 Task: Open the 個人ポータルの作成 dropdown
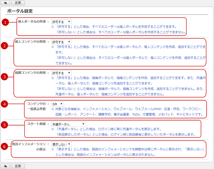(61, 22)
